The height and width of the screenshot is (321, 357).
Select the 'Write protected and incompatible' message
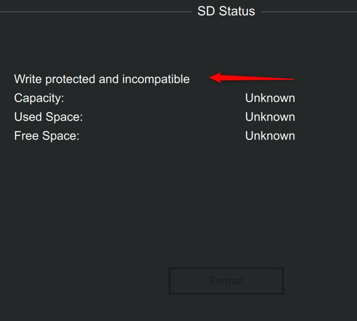click(102, 79)
